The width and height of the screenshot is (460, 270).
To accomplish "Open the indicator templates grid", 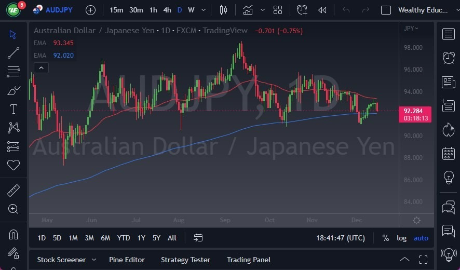I will 278,10.
